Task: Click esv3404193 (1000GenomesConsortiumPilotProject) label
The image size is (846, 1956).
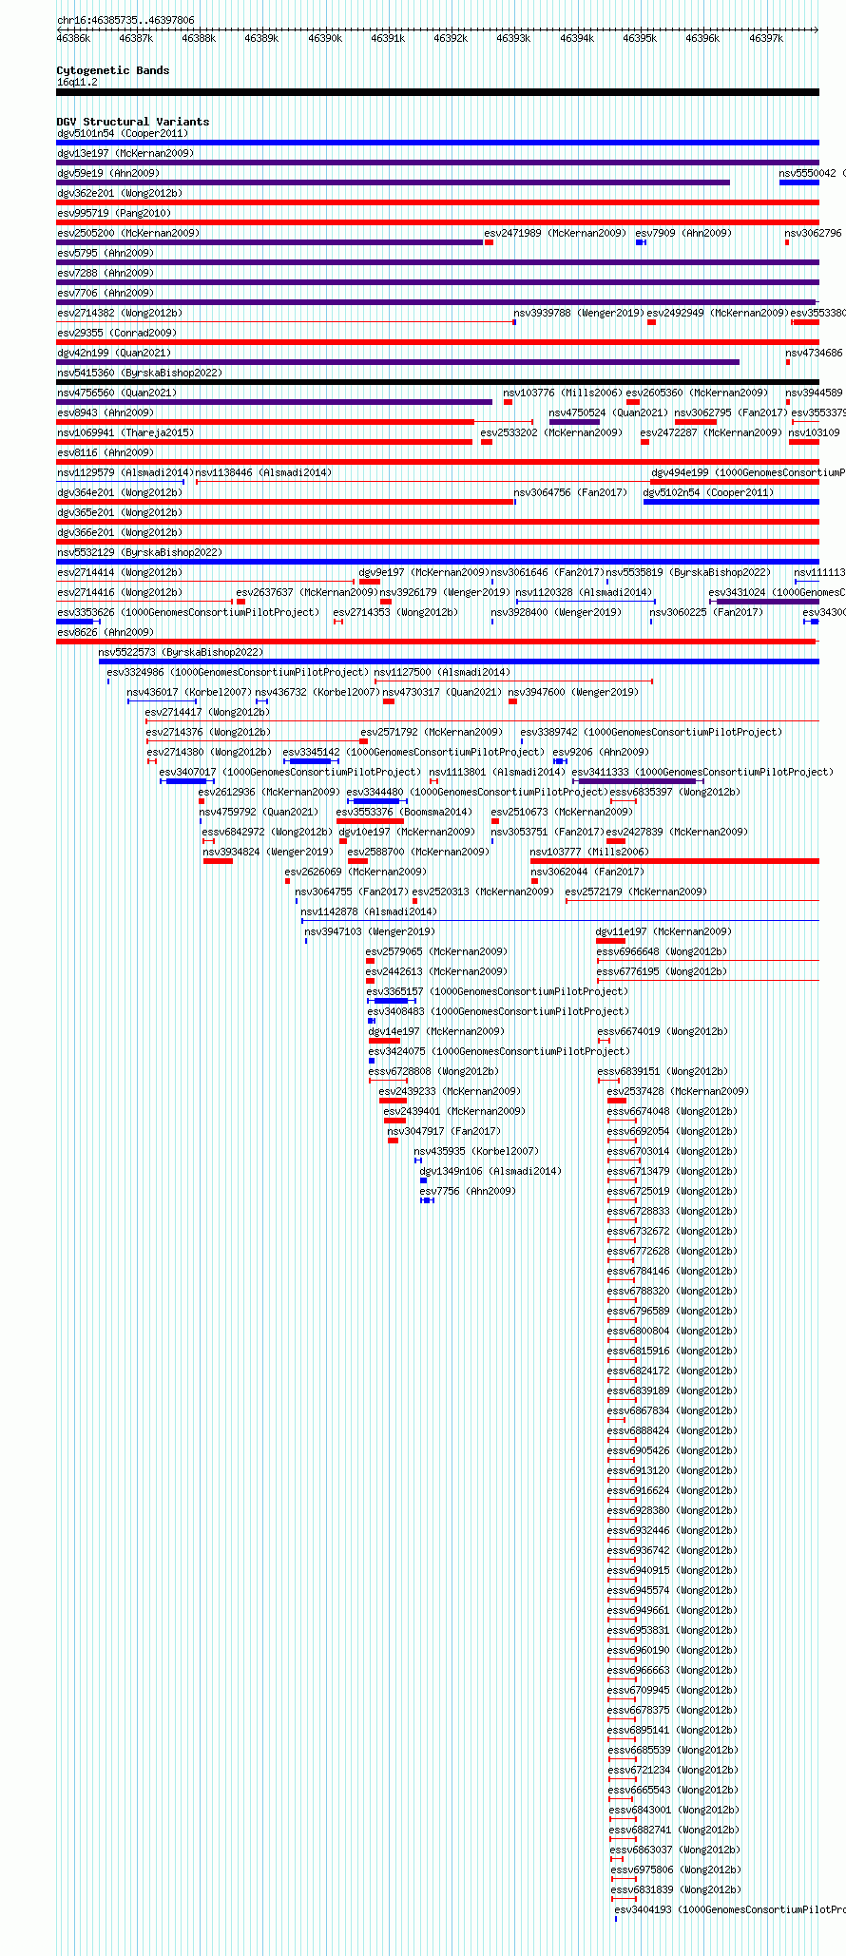Action: pyautogui.click(x=730, y=1909)
